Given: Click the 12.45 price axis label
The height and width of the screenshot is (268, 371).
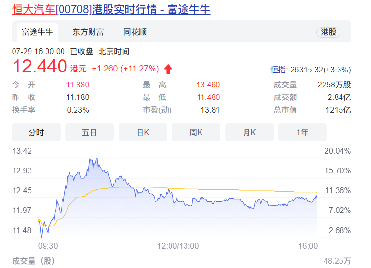Looking at the screenshot, I should (x=22, y=190).
